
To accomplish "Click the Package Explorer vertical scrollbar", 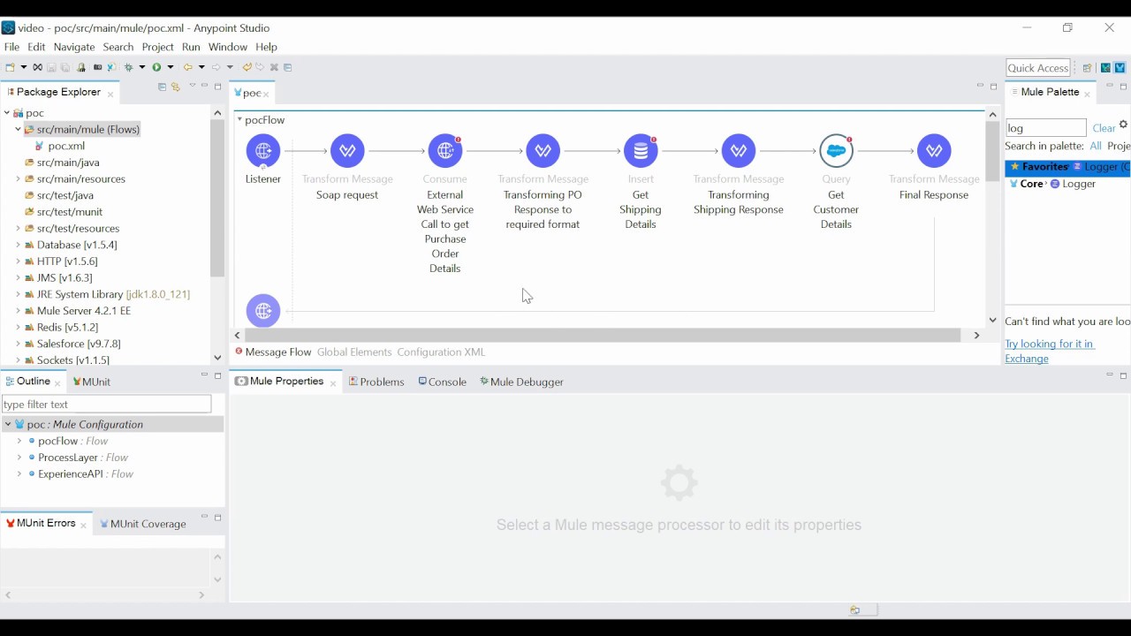I will (x=217, y=199).
